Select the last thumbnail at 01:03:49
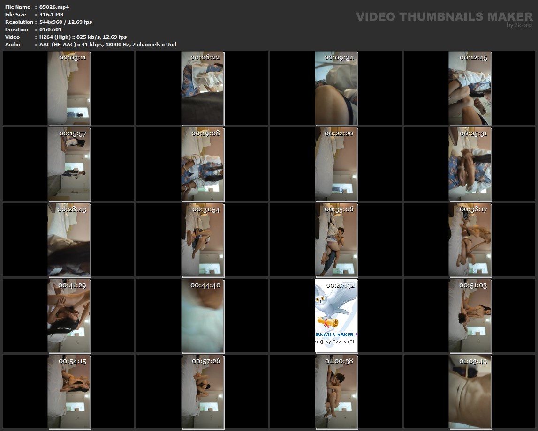Screen dimensions: 538x431 coord(470,392)
